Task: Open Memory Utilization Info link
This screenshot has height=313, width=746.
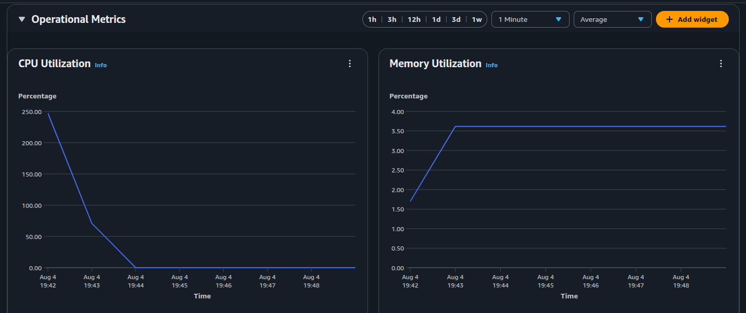Action: [x=491, y=65]
